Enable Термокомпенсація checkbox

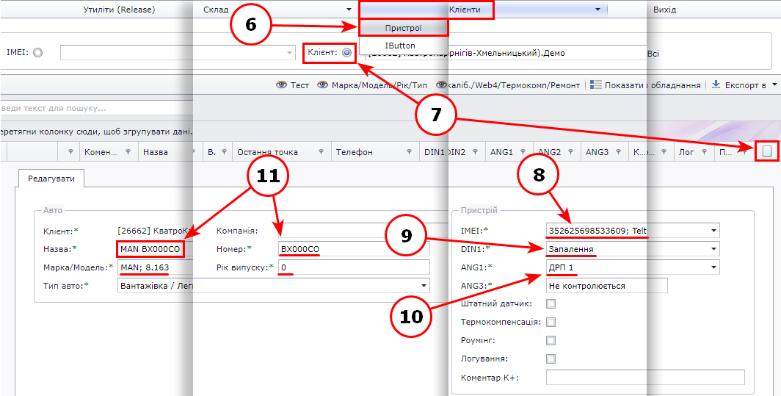(x=551, y=323)
